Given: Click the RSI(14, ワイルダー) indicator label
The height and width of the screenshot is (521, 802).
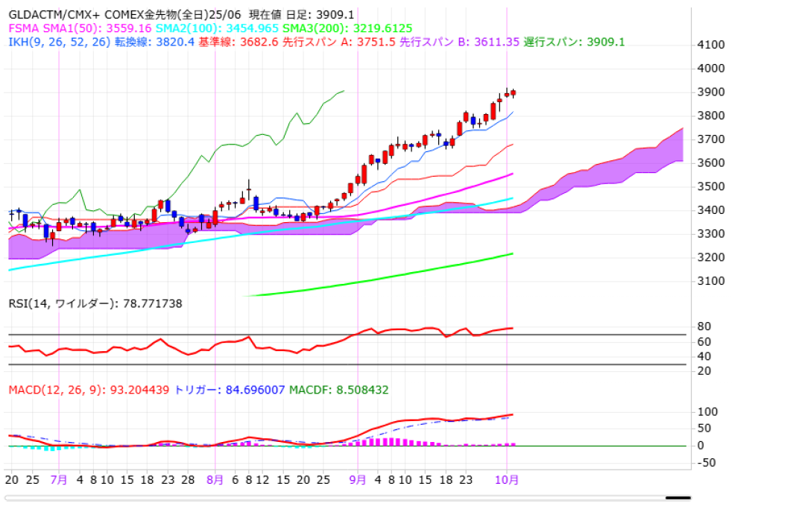Looking at the screenshot, I should click(95, 303).
